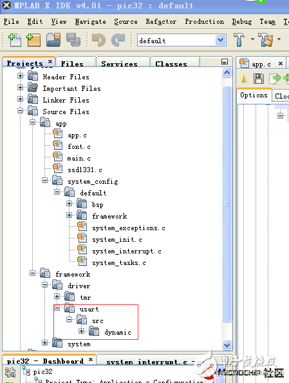Click the Redo arrow icon
This screenshot has height=383, width=289.
118,40
